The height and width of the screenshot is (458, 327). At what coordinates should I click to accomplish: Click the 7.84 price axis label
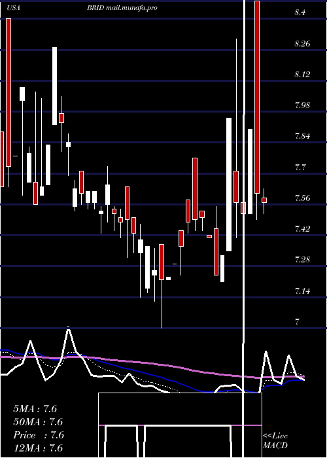302,136
